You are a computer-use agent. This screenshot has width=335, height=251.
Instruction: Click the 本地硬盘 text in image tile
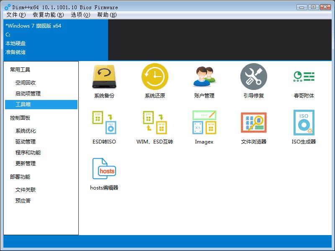[15, 44]
